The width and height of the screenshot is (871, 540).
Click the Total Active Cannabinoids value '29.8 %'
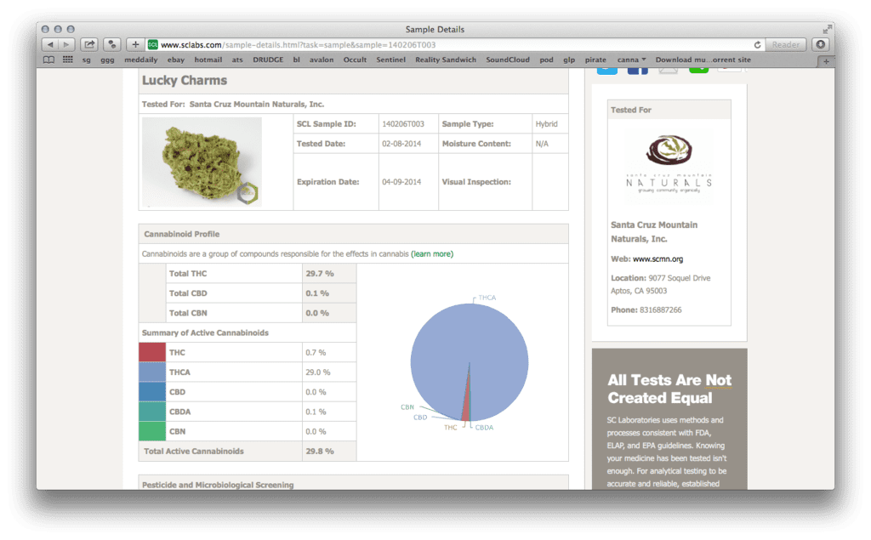pyautogui.click(x=320, y=451)
